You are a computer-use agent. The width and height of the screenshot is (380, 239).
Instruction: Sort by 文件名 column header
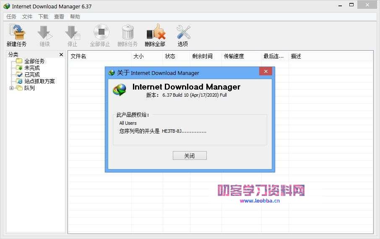click(78, 57)
